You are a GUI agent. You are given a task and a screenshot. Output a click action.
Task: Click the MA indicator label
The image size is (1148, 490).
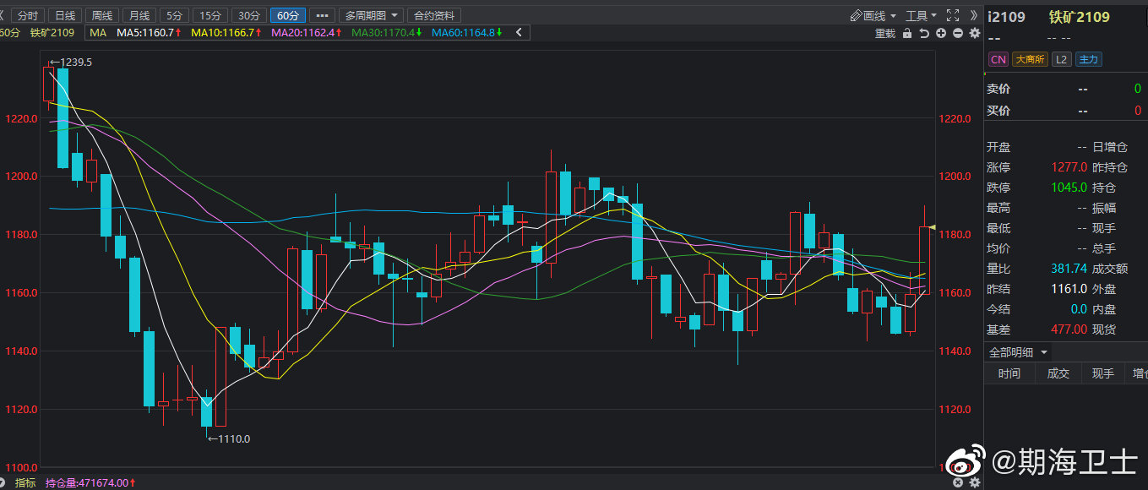[x=98, y=33]
